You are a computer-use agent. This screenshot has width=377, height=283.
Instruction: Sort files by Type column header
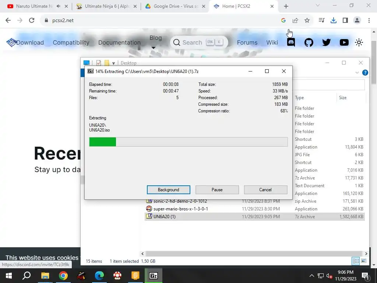[299, 97]
